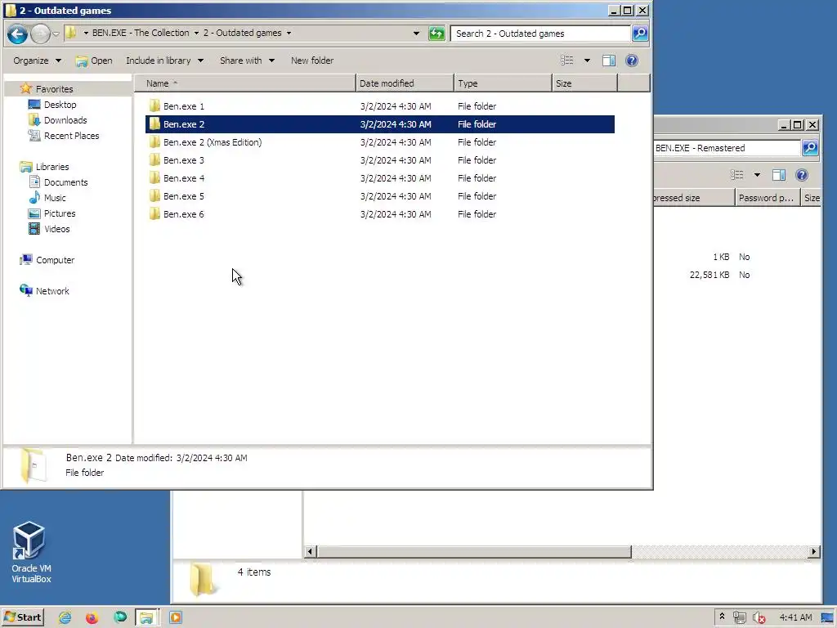Select Oracle VM VirtualBox desktop shortcut
837x628 pixels.
click(30, 552)
